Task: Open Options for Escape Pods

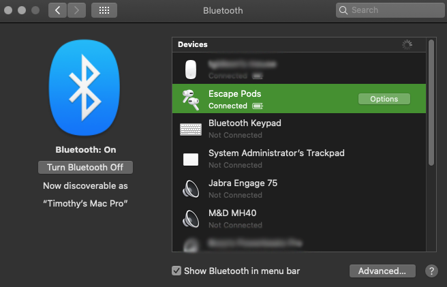Action: click(x=384, y=99)
